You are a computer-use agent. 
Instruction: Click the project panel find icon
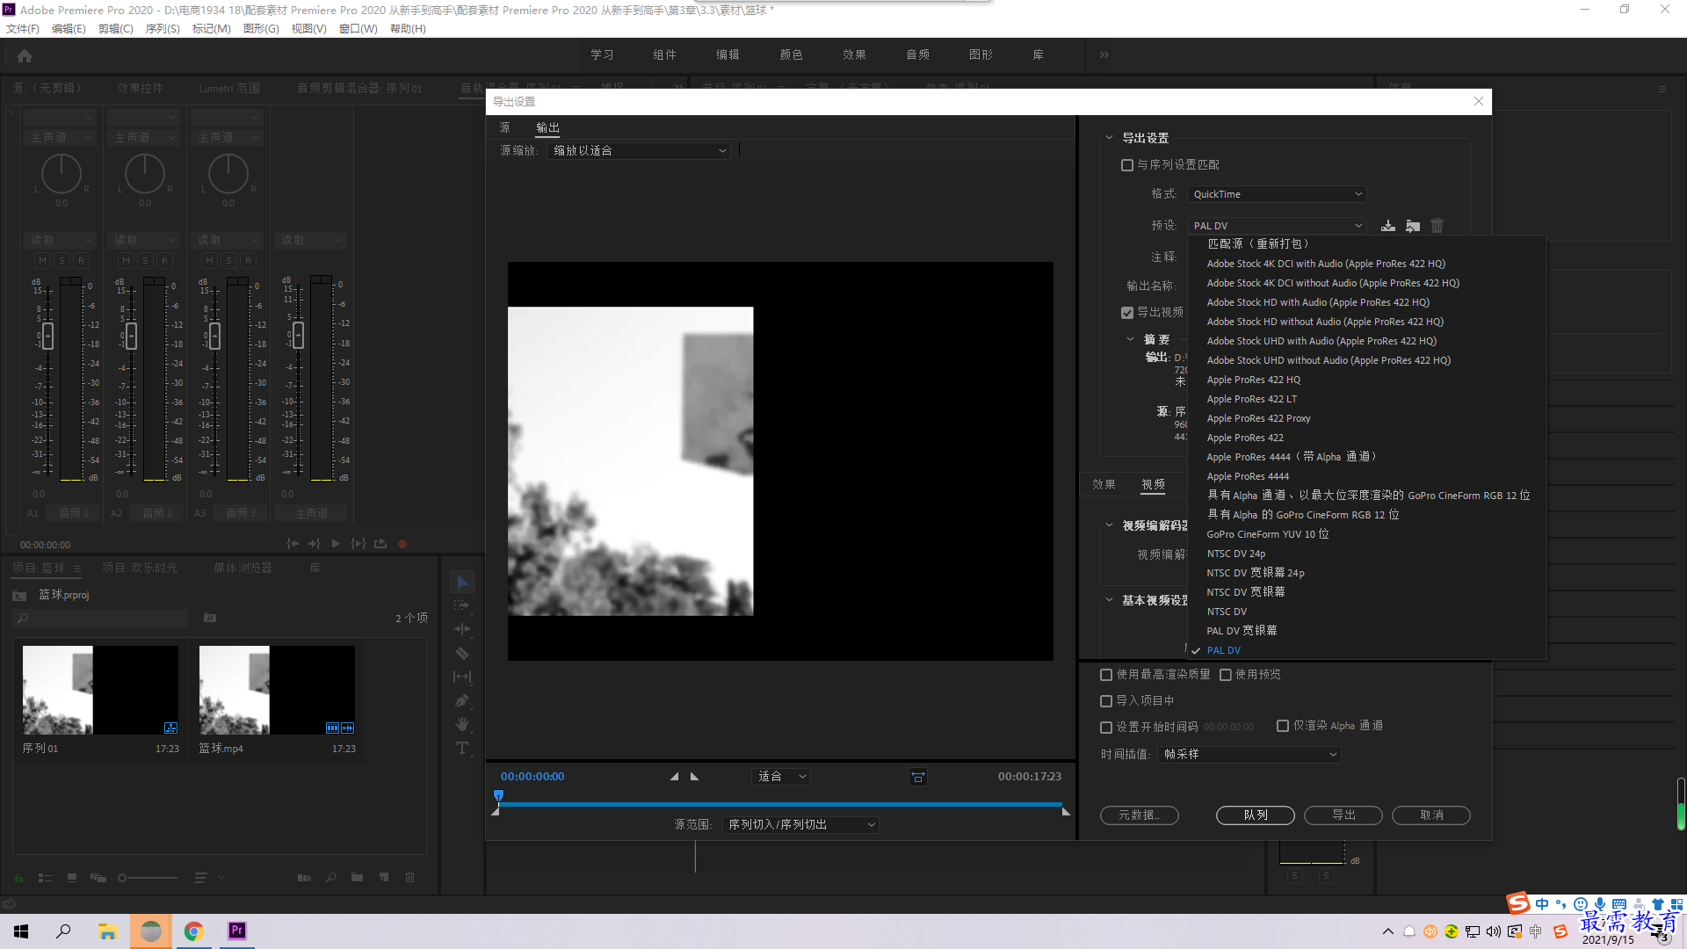331,877
